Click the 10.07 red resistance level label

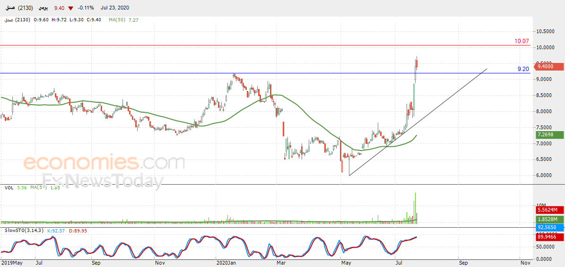point(522,41)
